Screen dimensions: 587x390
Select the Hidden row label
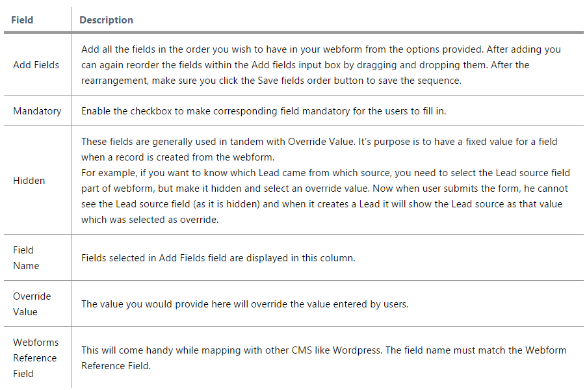(x=29, y=181)
